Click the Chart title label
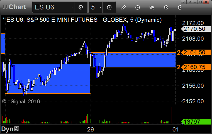The width and height of the screenshot is (212, 134). [17, 7]
